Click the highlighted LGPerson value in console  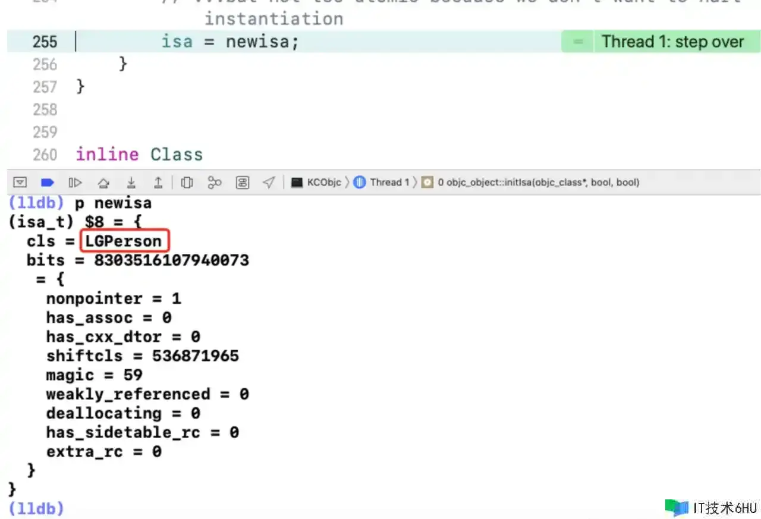[124, 241]
